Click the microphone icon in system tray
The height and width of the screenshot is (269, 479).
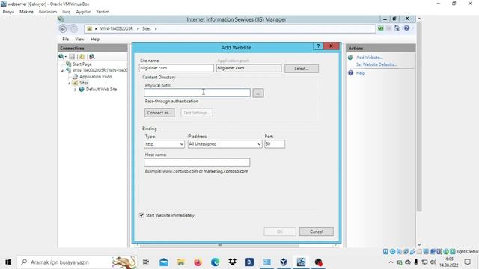[x=416, y=262]
